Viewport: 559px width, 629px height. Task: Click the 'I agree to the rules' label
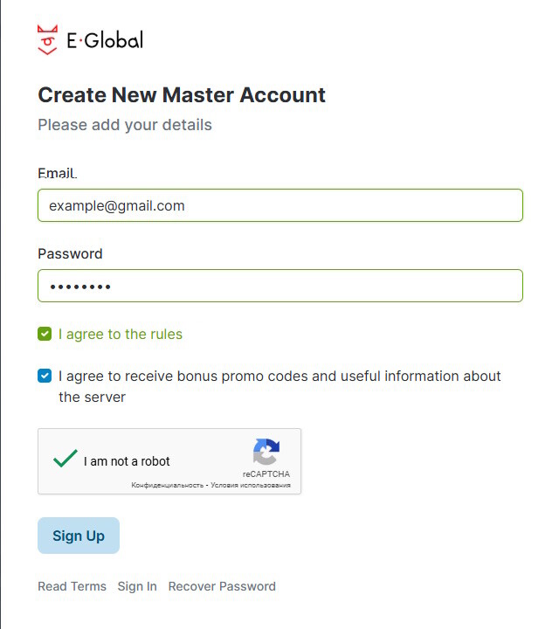click(x=121, y=334)
